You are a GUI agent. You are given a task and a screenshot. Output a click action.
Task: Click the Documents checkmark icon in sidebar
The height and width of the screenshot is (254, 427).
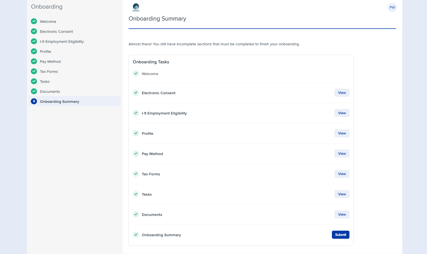point(34,91)
